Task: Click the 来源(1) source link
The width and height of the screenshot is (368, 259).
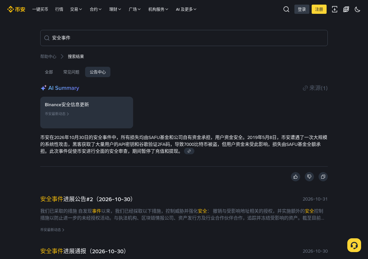Action: [x=315, y=88]
